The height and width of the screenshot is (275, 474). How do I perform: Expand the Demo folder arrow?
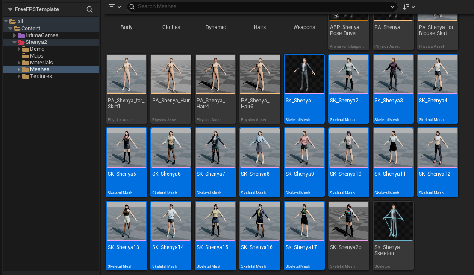pyautogui.click(x=19, y=49)
